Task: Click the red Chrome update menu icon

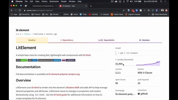Action: click(x=166, y=10)
